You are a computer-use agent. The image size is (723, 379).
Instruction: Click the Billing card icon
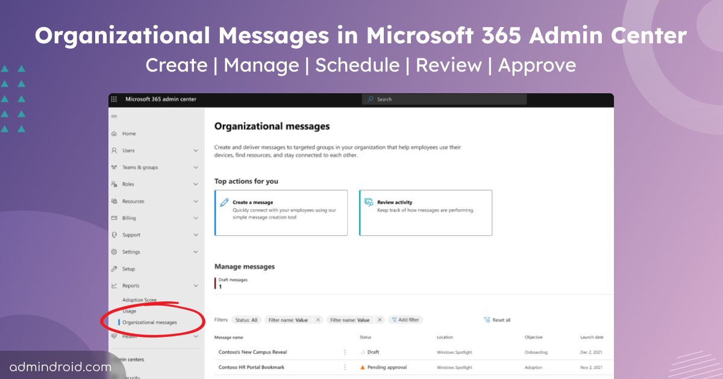114,218
